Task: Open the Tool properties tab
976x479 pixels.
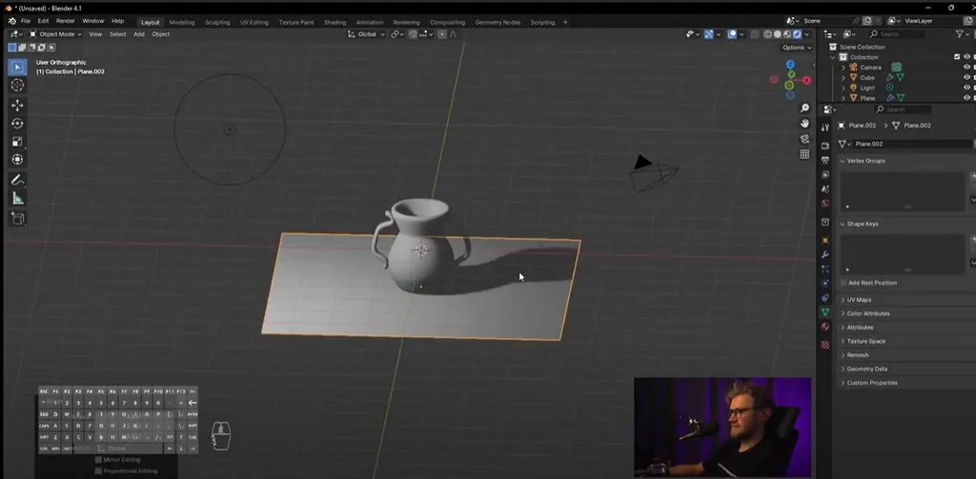Action: [x=825, y=127]
